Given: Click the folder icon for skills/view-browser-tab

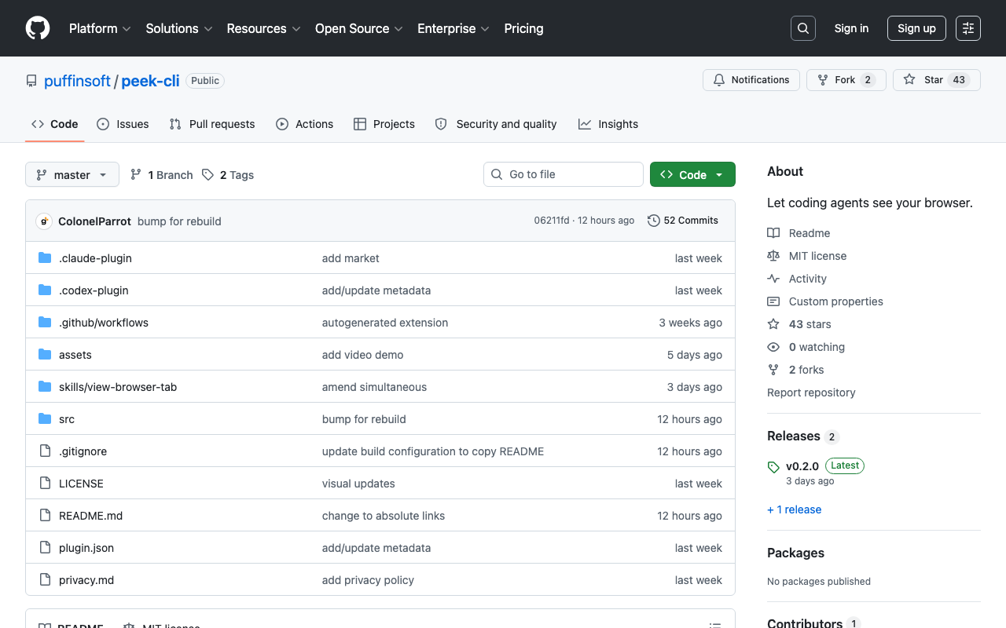Looking at the screenshot, I should coord(45,387).
